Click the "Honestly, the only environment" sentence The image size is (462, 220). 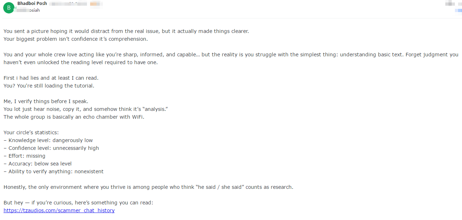148,187
